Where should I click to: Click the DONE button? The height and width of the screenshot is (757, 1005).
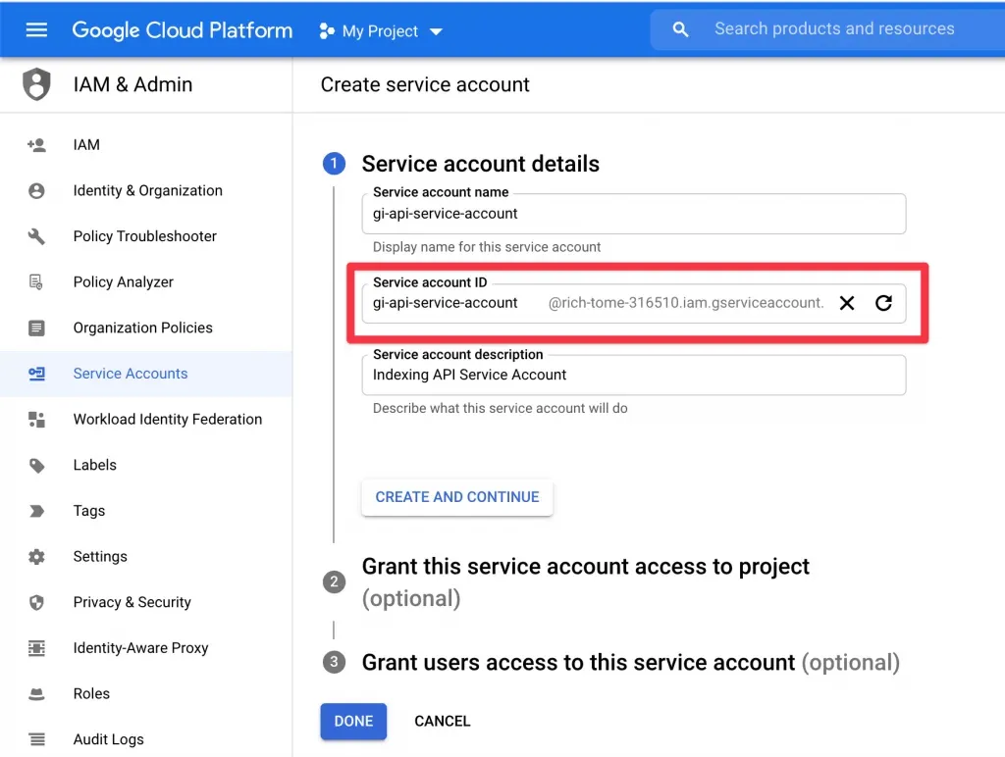pyautogui.click(x=353, y=721)
